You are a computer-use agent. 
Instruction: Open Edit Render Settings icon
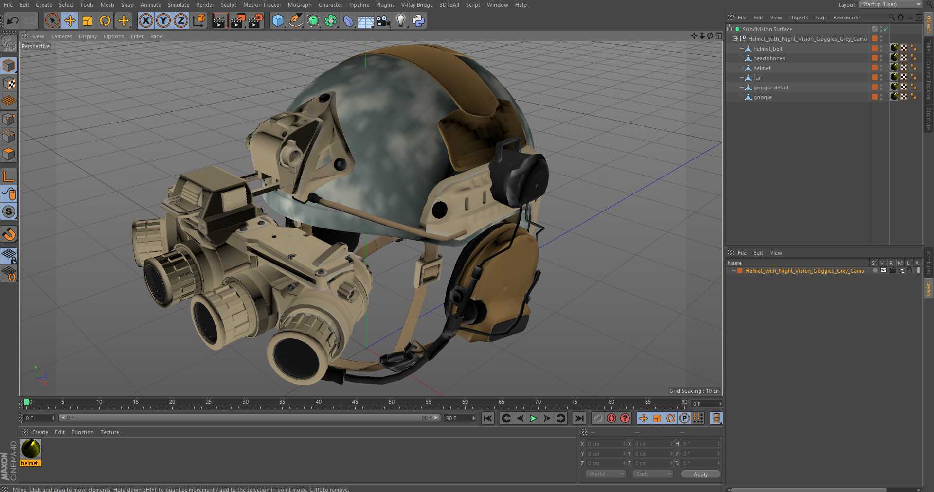click(x=256, y=20)
